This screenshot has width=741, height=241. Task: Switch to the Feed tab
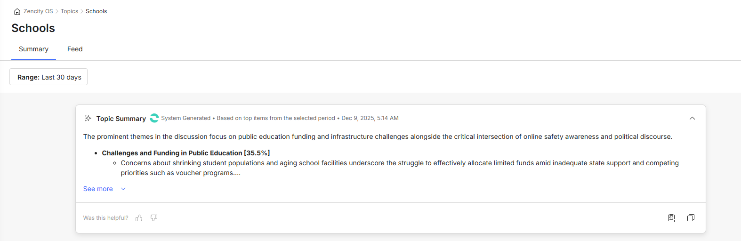point(75,49)
